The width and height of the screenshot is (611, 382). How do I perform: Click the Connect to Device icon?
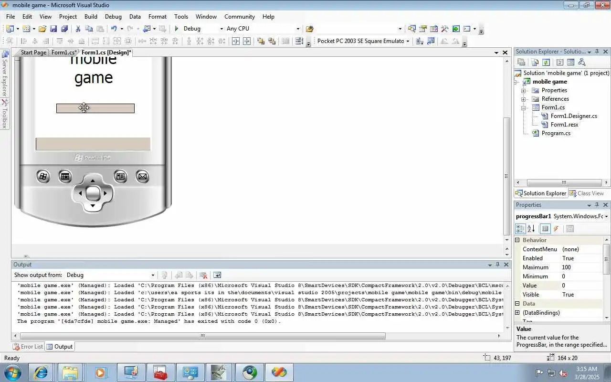(x=420, y=41)
